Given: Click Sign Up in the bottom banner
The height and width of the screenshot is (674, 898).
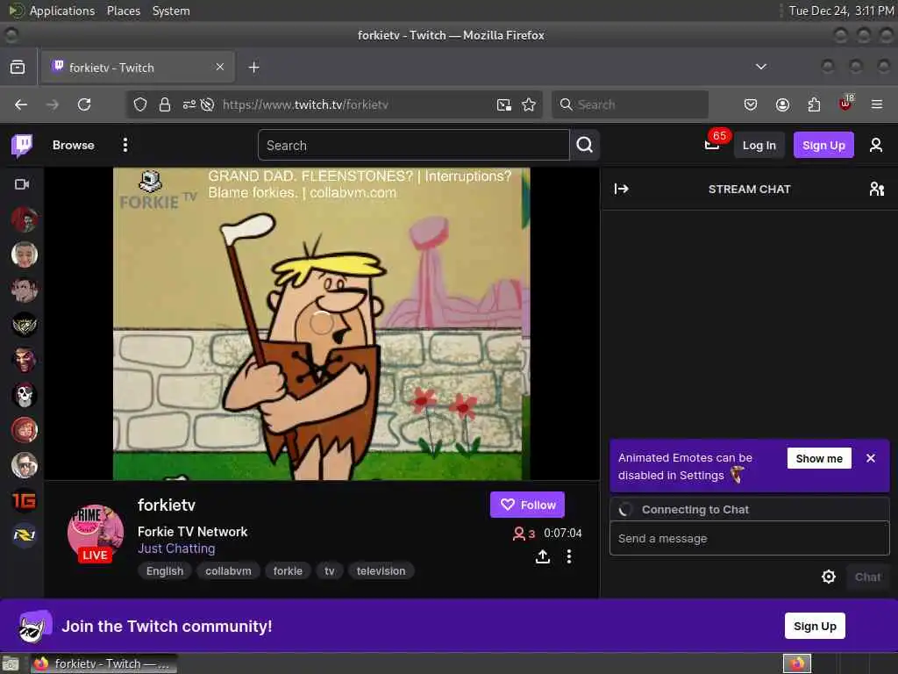Looking at the screenshot, I should [x=815, y=626].
